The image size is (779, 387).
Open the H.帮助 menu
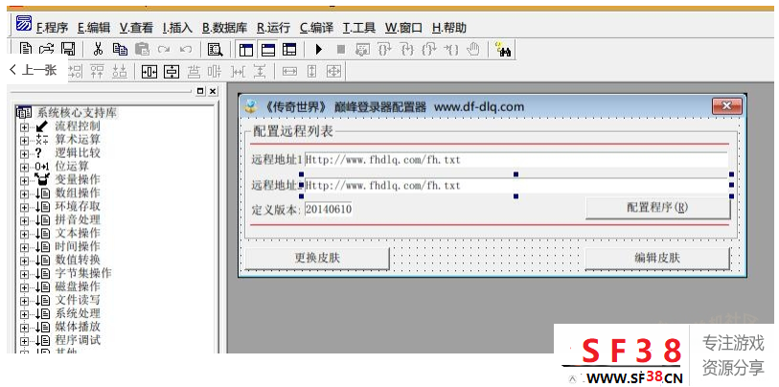click(449, 28)
